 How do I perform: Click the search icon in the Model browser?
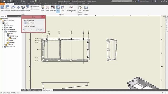(18, 16)
